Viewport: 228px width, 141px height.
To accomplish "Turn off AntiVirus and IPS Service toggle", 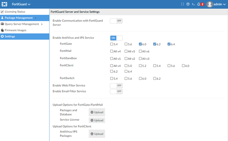I will click(x=116, y=38).
